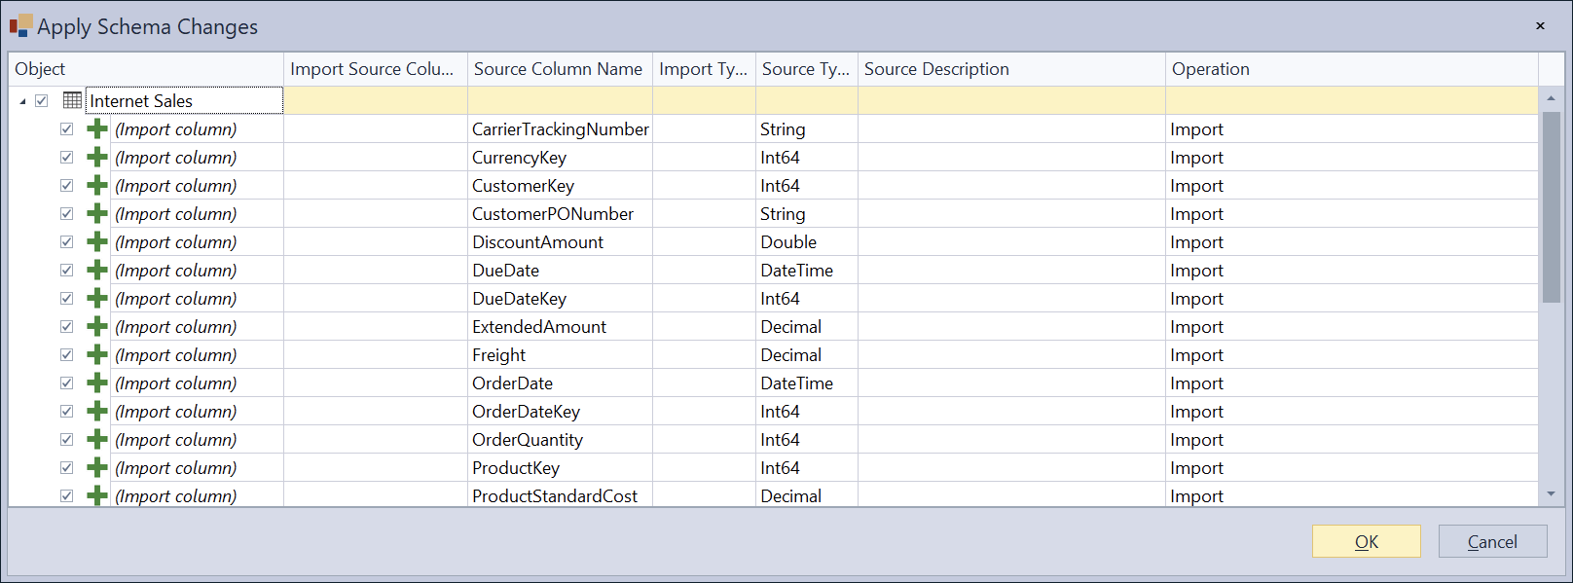The width and height of the screenshot is (1573, 583).
Task: Confirm changes with the OK button
Action: pyautogui.click(x=1366, y=541)
